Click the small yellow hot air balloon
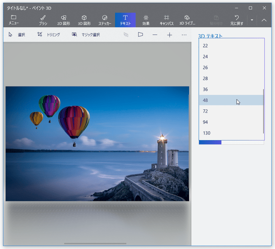The width and height of the screenshot is (275, 249). (x=36, y=119)
